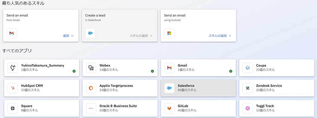The image size is (317, 118).
Task: Open the Zendesk Service icon
Action: [248, 88]
